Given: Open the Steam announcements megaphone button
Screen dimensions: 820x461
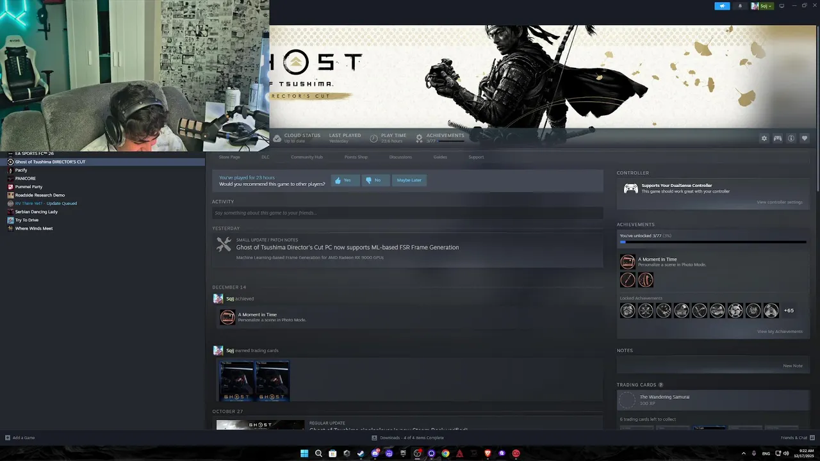Looking at the screenshot, I should pos(722,6).
